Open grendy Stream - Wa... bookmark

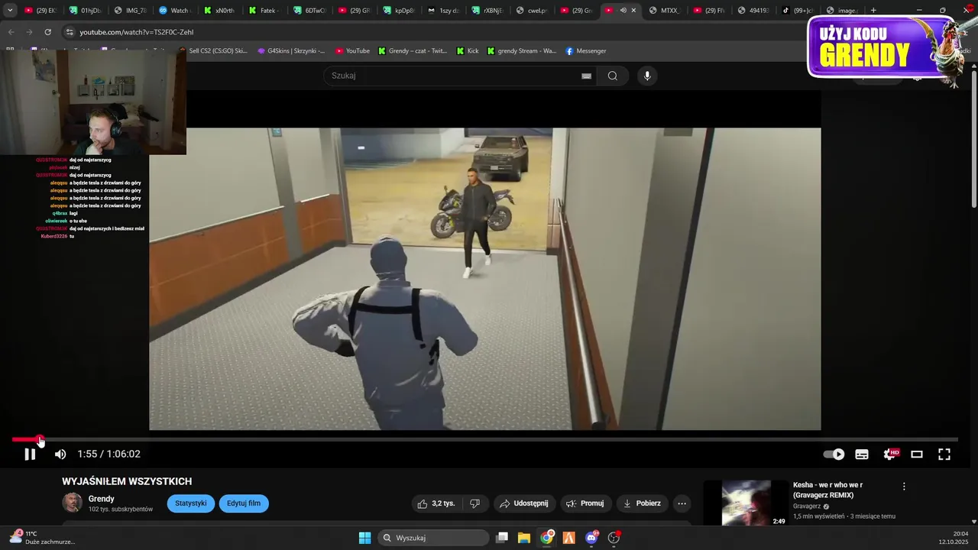tap(523, 51)
